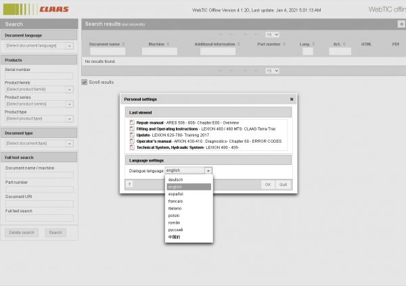The image size is (406, 286).
Task: Sort by Document name column
Action: 123,44
